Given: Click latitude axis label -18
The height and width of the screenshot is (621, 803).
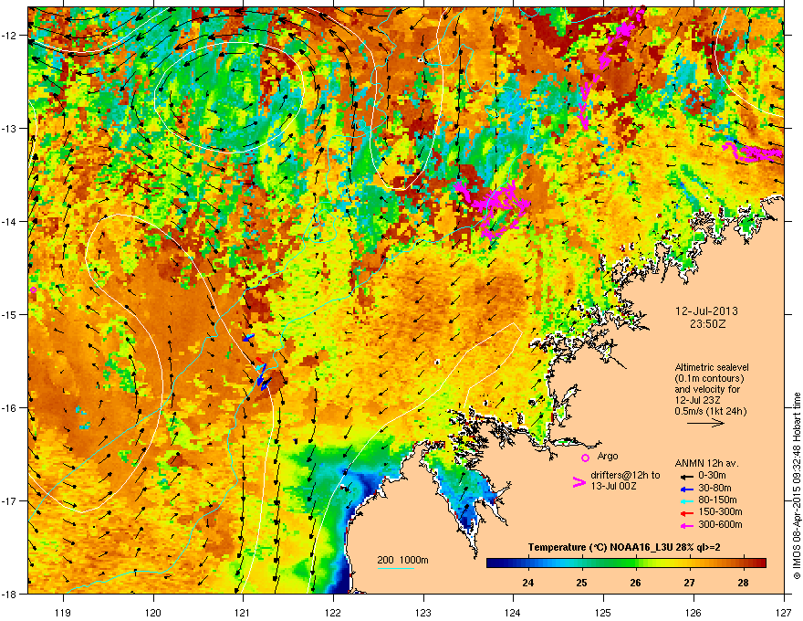Looking at the screenshot, I should pos(9,594).
